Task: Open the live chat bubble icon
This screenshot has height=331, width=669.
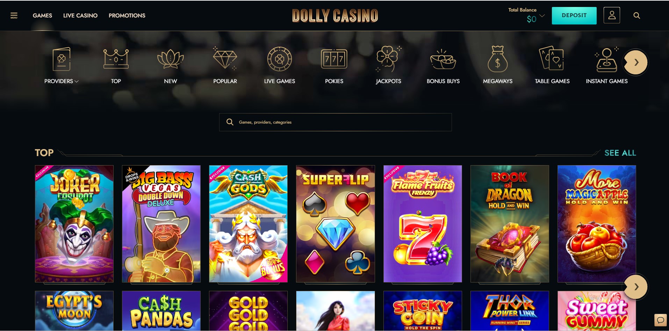Action: click(x=661, y=320)
